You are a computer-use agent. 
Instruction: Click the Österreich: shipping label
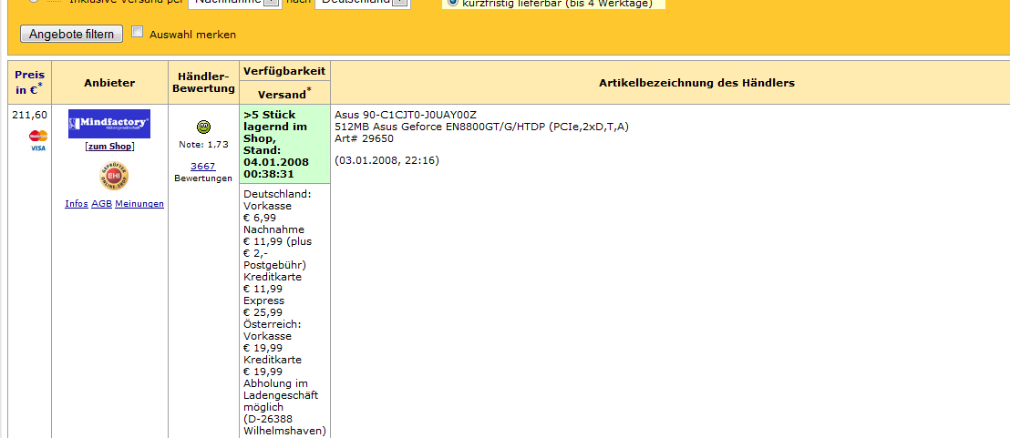[273, 324]
